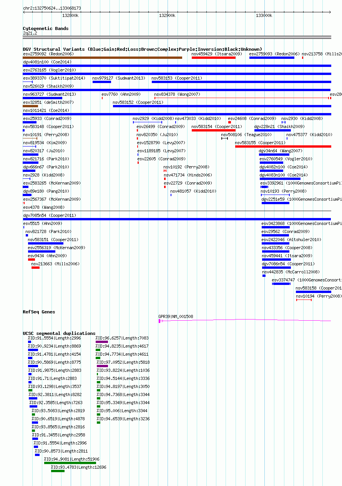342x486 pixels.
Task: Click dgv228n21 (Shaikh2009) label
Action: (x=279, y=126)
